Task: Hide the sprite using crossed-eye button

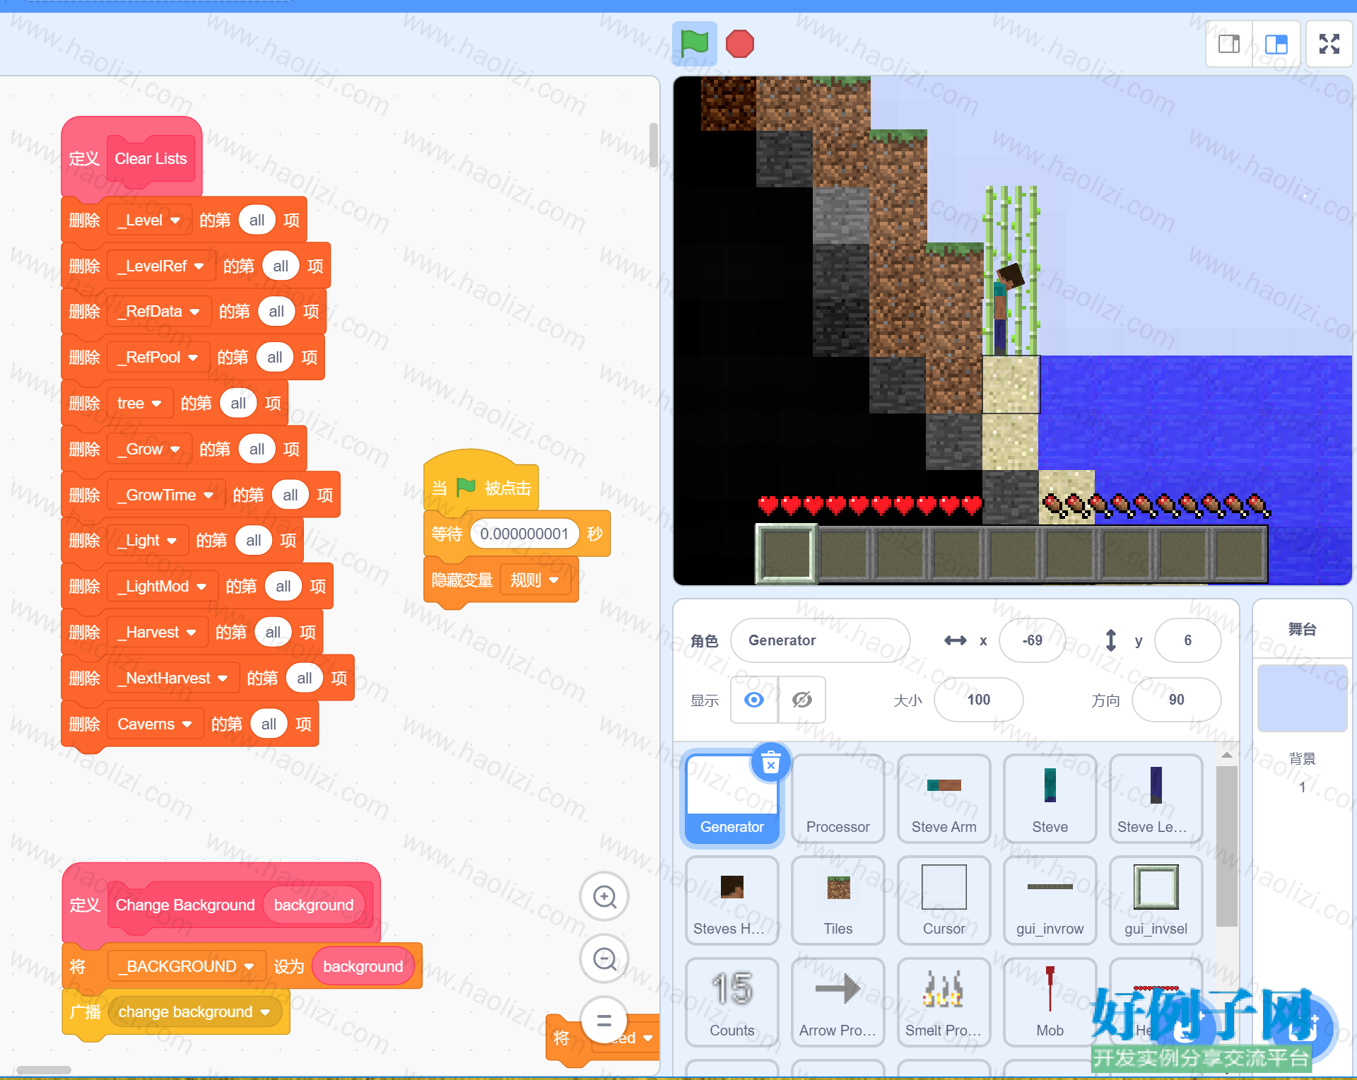Action: point(802,700)
